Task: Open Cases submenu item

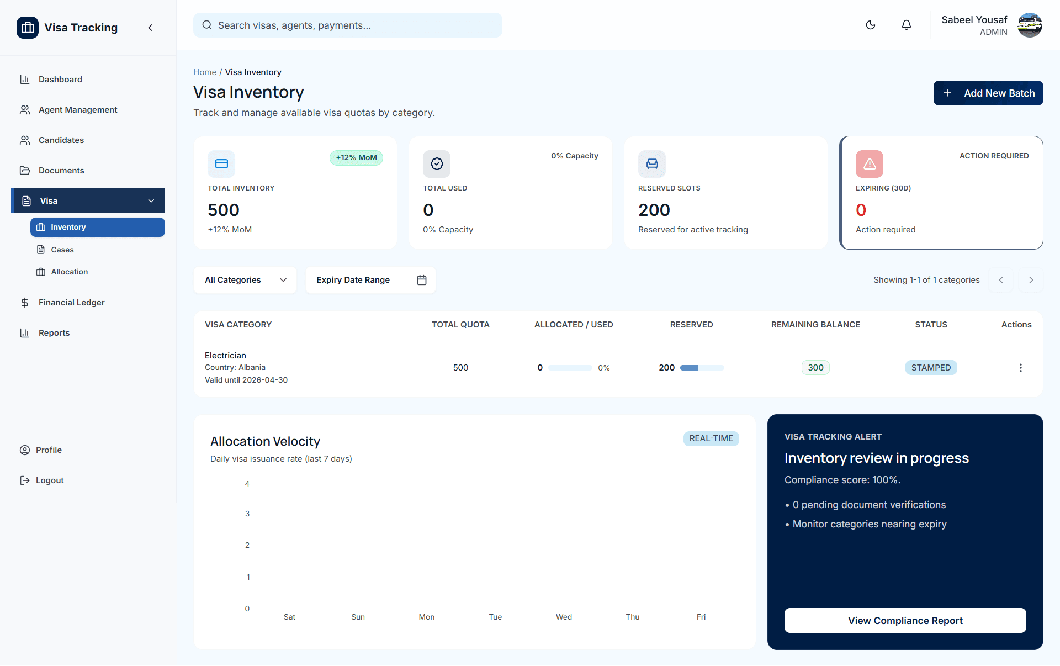Action: click(x=98, y=250)
